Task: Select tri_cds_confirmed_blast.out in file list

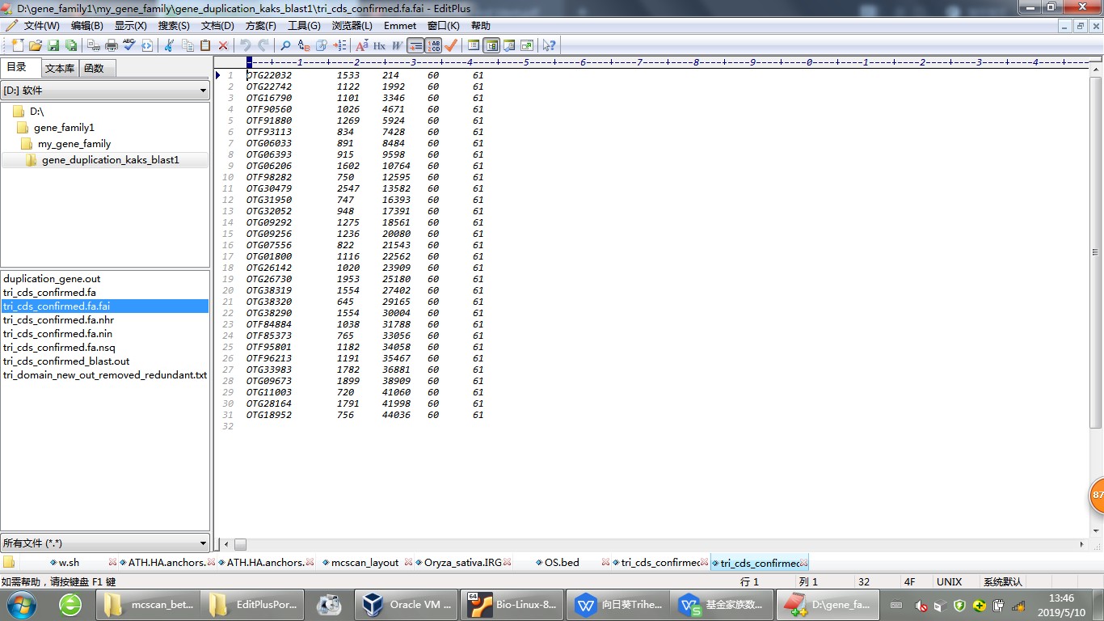Action: (66, 361)
